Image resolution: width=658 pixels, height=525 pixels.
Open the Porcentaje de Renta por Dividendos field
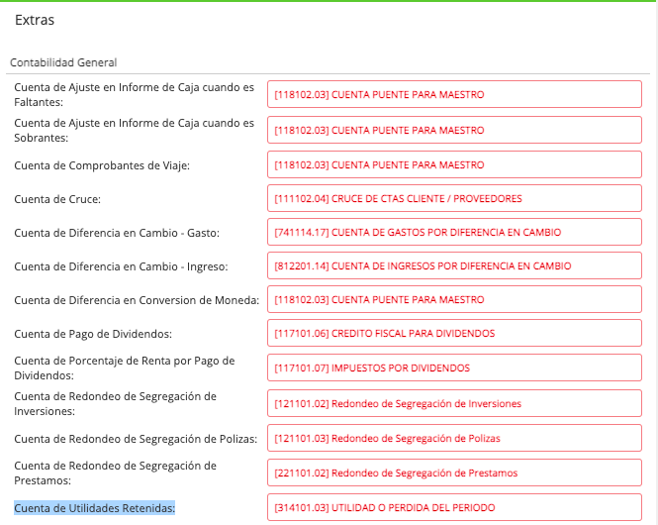(454, 367)
